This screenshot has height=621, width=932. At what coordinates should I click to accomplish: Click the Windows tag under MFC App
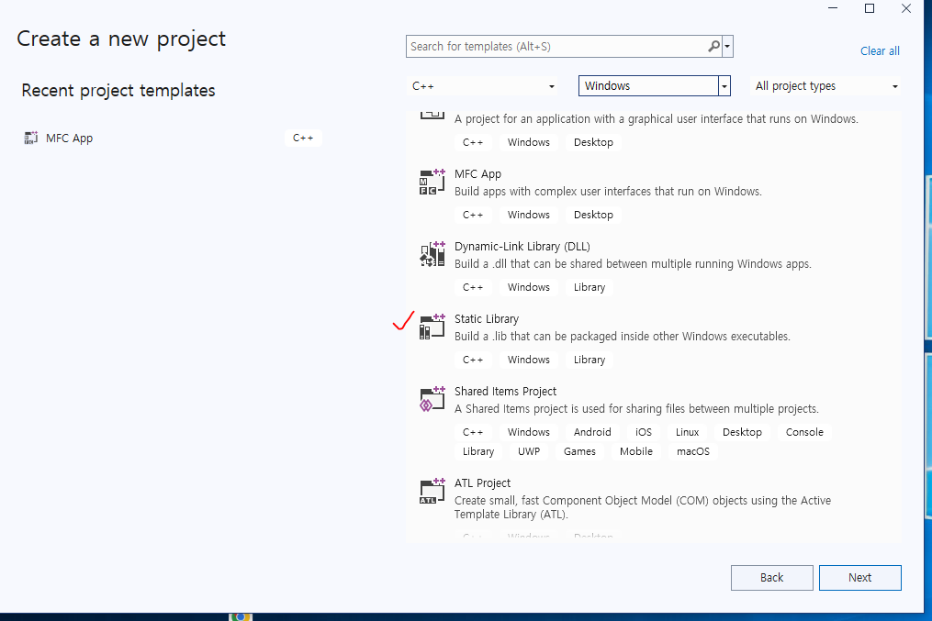[528, 215]
